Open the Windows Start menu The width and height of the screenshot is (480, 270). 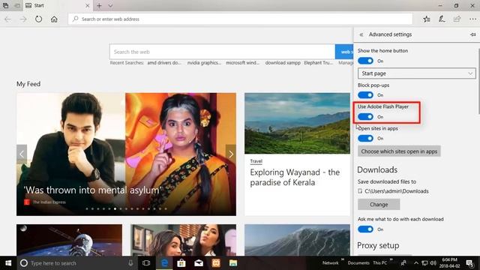click(x=8, y=263)
